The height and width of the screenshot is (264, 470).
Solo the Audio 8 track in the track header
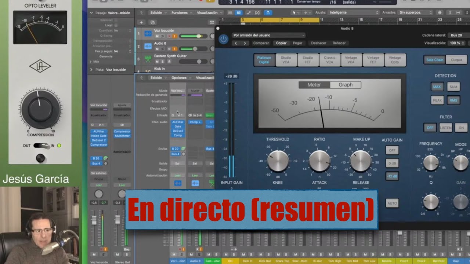pyautogui.click(x=163, y=49)
